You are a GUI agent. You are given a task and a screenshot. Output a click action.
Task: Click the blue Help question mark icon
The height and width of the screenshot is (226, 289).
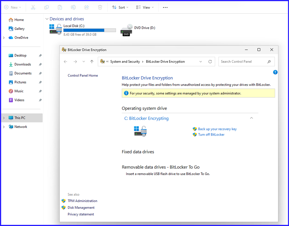[x=275, y=72]
